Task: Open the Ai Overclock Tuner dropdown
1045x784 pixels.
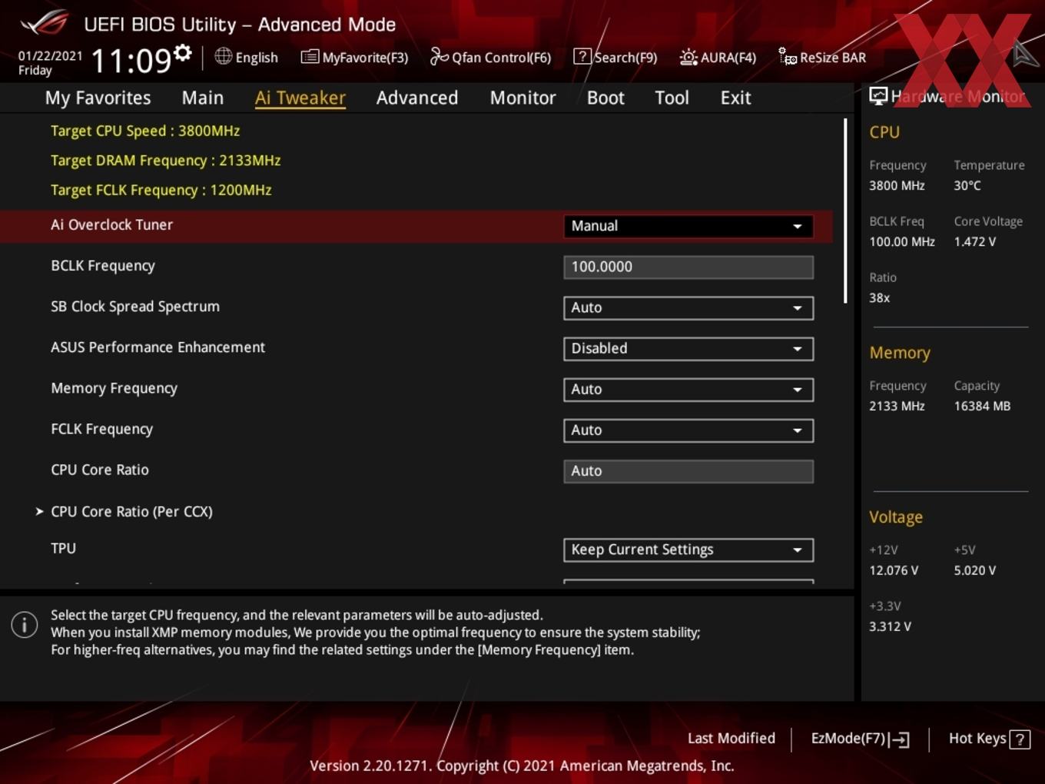Action: [x=688, y=226]
